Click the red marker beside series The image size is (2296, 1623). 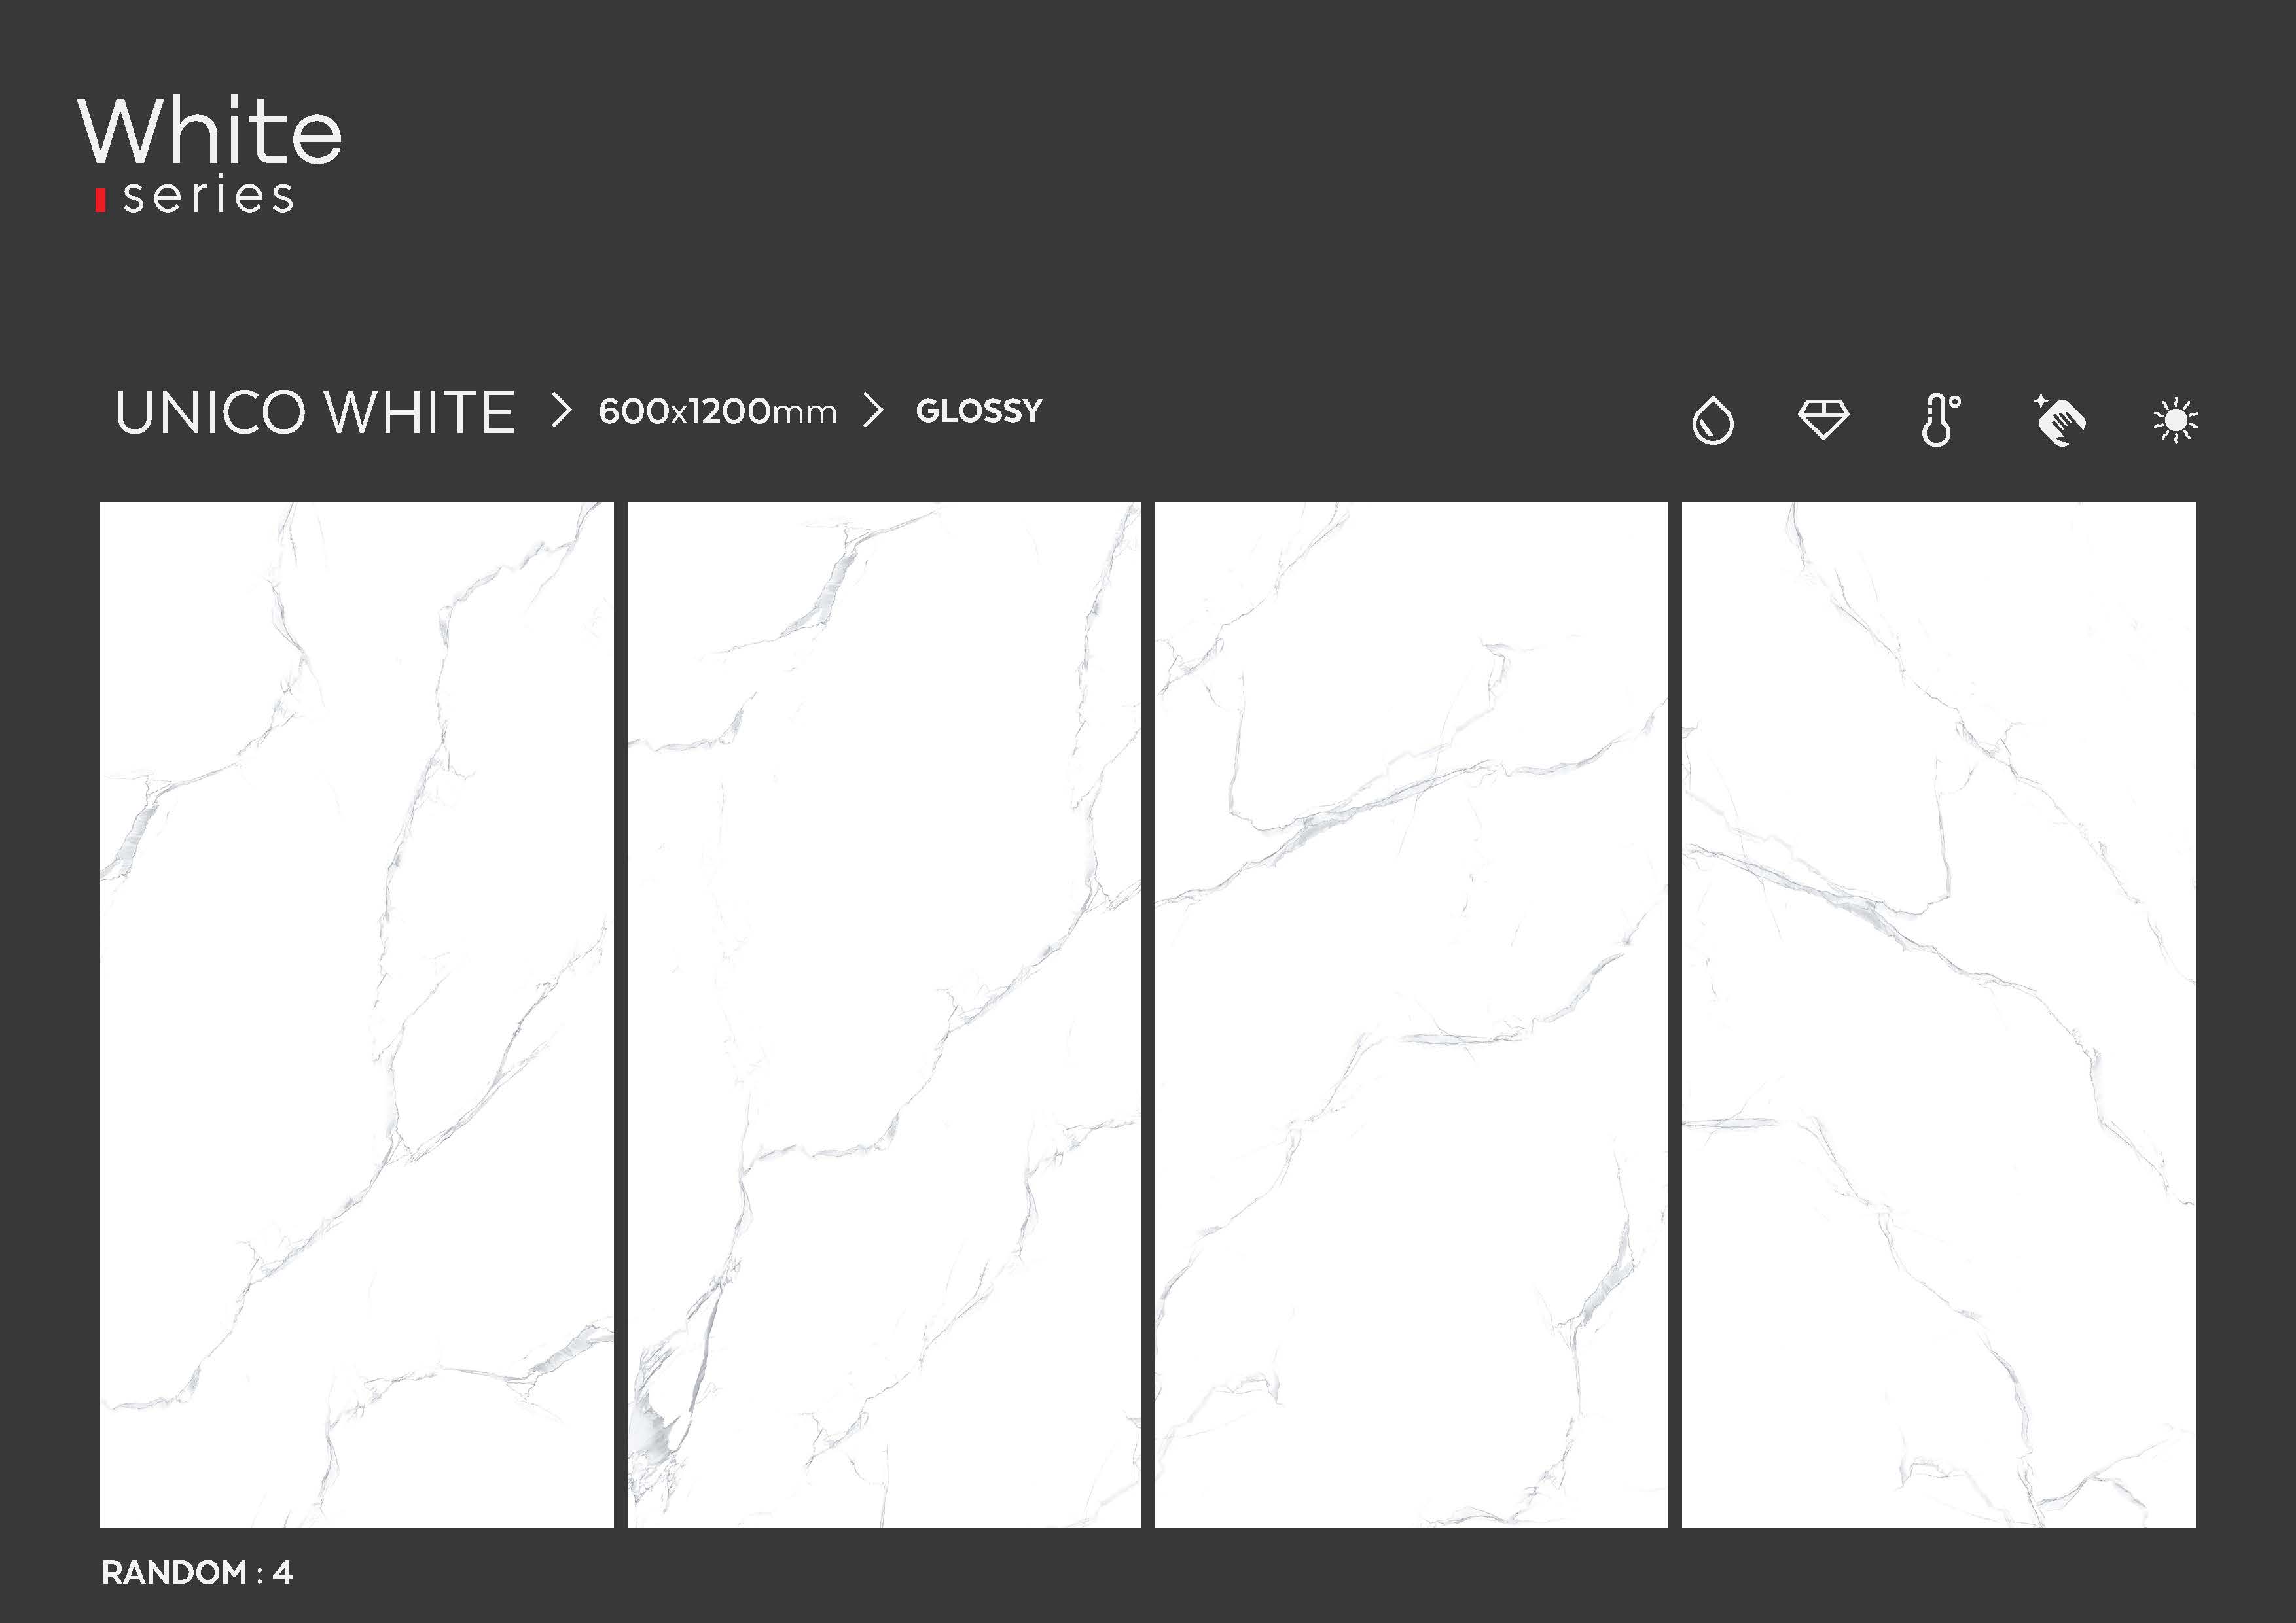coord(100,200)
